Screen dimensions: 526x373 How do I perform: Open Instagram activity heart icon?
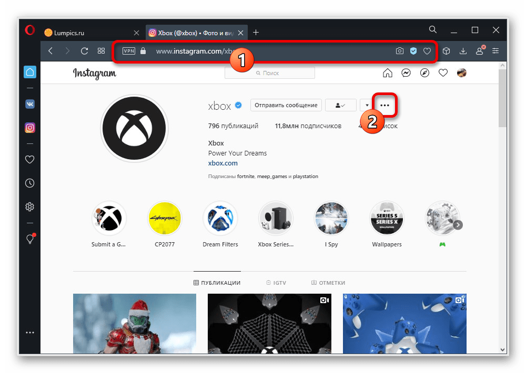click(443, 72)
